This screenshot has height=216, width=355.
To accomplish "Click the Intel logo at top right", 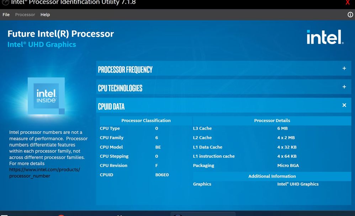I will 325,37.
